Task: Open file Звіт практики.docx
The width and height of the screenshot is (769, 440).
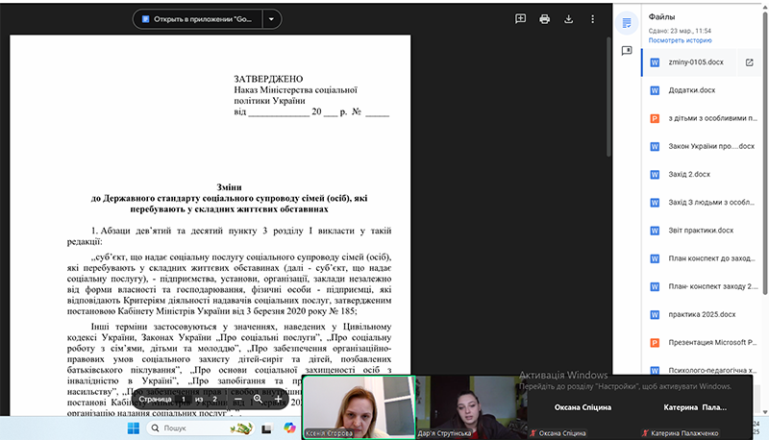Action: 702,231
